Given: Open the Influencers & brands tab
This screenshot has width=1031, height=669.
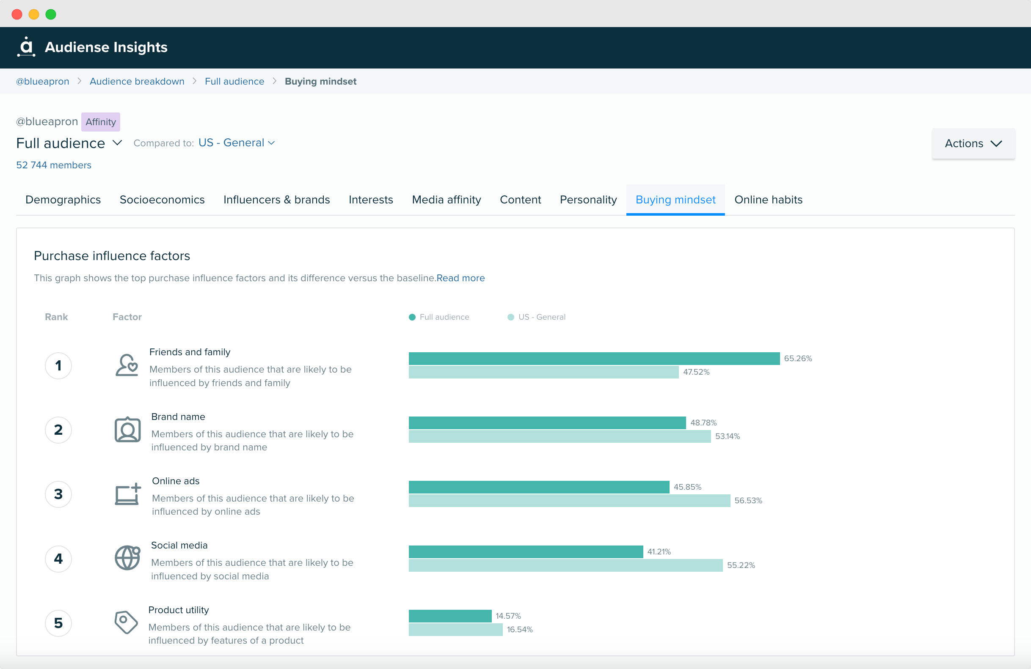Looking at the screenshot, I should (x=276, y=200).
